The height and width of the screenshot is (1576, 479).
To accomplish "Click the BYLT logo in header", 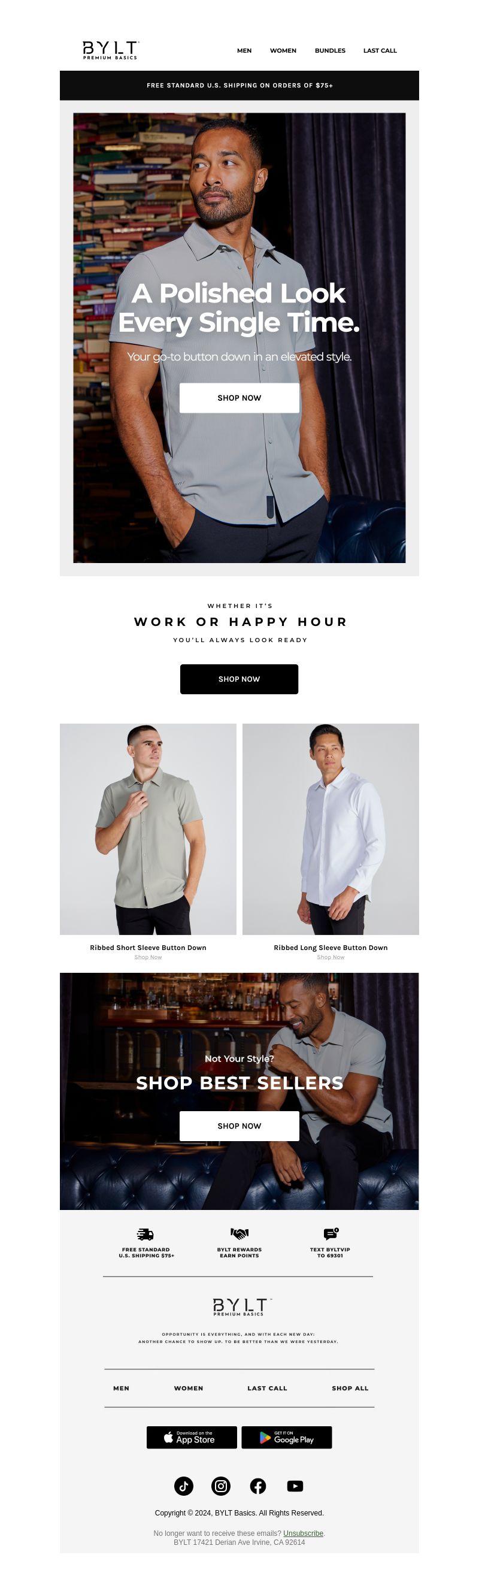I will point(110,50).
